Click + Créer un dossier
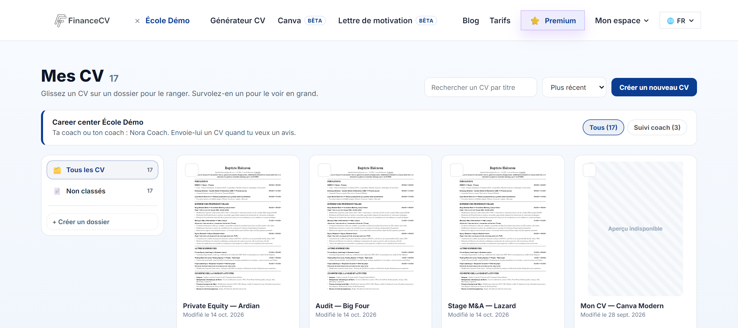738x328 pixels. [102, 222]
